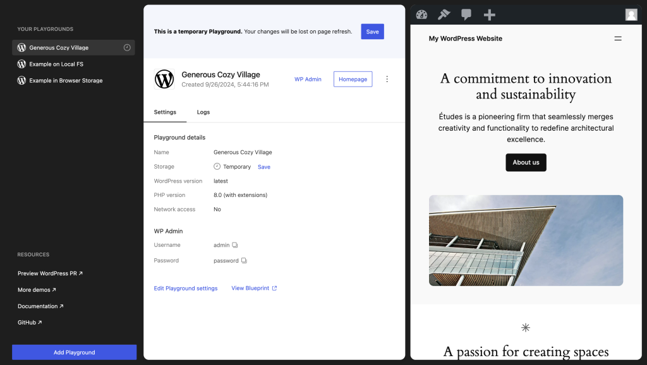This screenshot has height=365, width=647.
Task: Click the Temporary storage clock icon
Action: click(x=217, y=166)
